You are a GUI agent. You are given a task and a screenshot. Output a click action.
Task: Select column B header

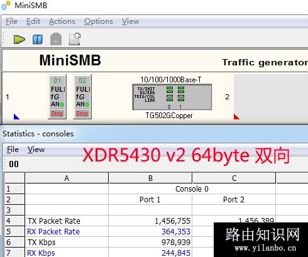[x=150, y=178]
